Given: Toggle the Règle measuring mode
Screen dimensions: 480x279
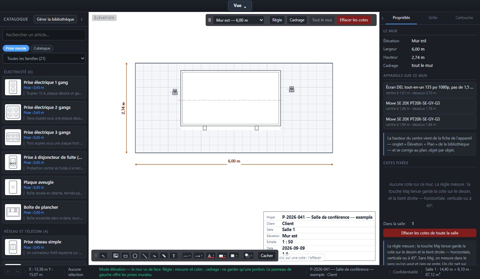Looking at the screenshot, I should (x=277, y=20).
